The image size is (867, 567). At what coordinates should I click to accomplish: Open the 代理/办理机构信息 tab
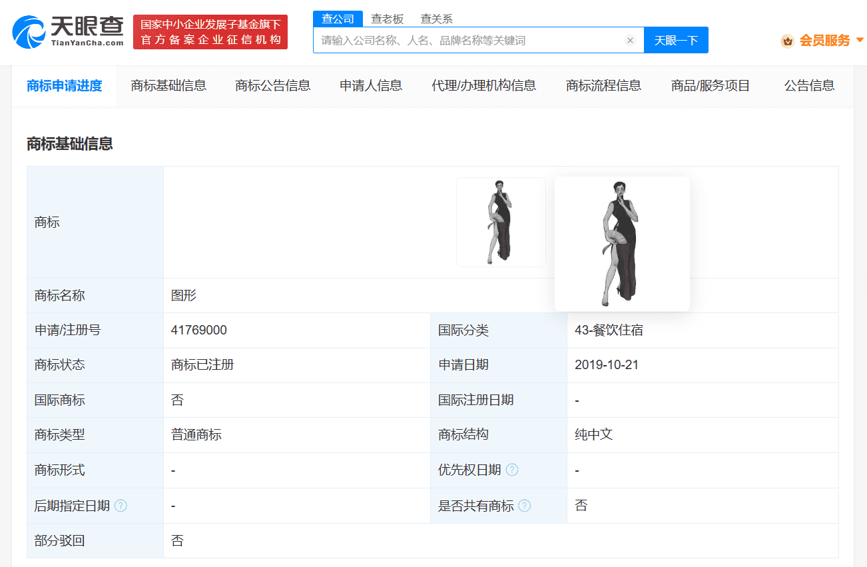pos(484,85)
